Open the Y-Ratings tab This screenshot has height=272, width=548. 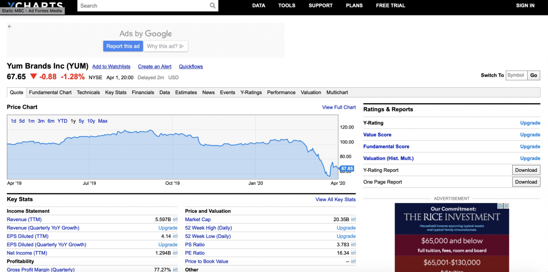click(x=251, y=93)
